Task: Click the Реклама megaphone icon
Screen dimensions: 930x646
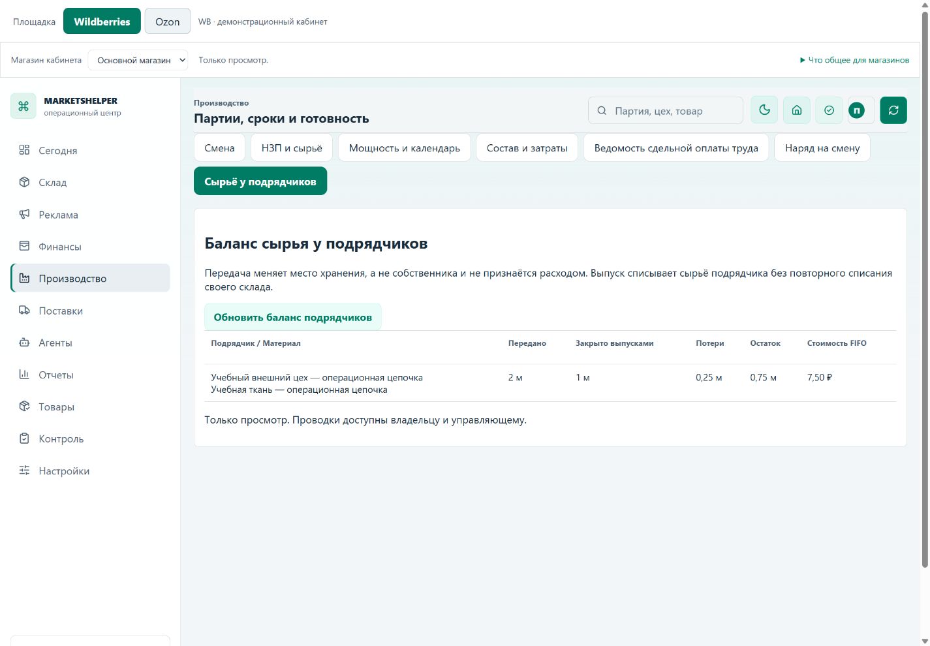Action: click(x=24, y=214)
